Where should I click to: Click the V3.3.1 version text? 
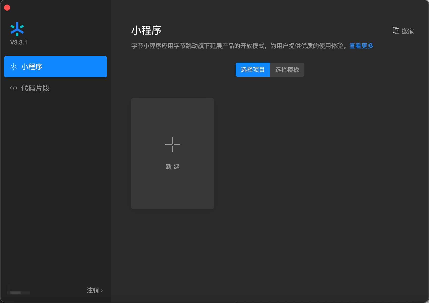19,42
